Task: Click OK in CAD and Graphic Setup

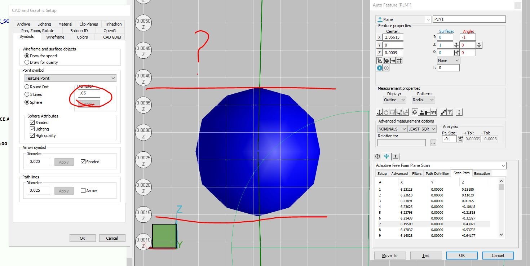Action: coord(82,238)
